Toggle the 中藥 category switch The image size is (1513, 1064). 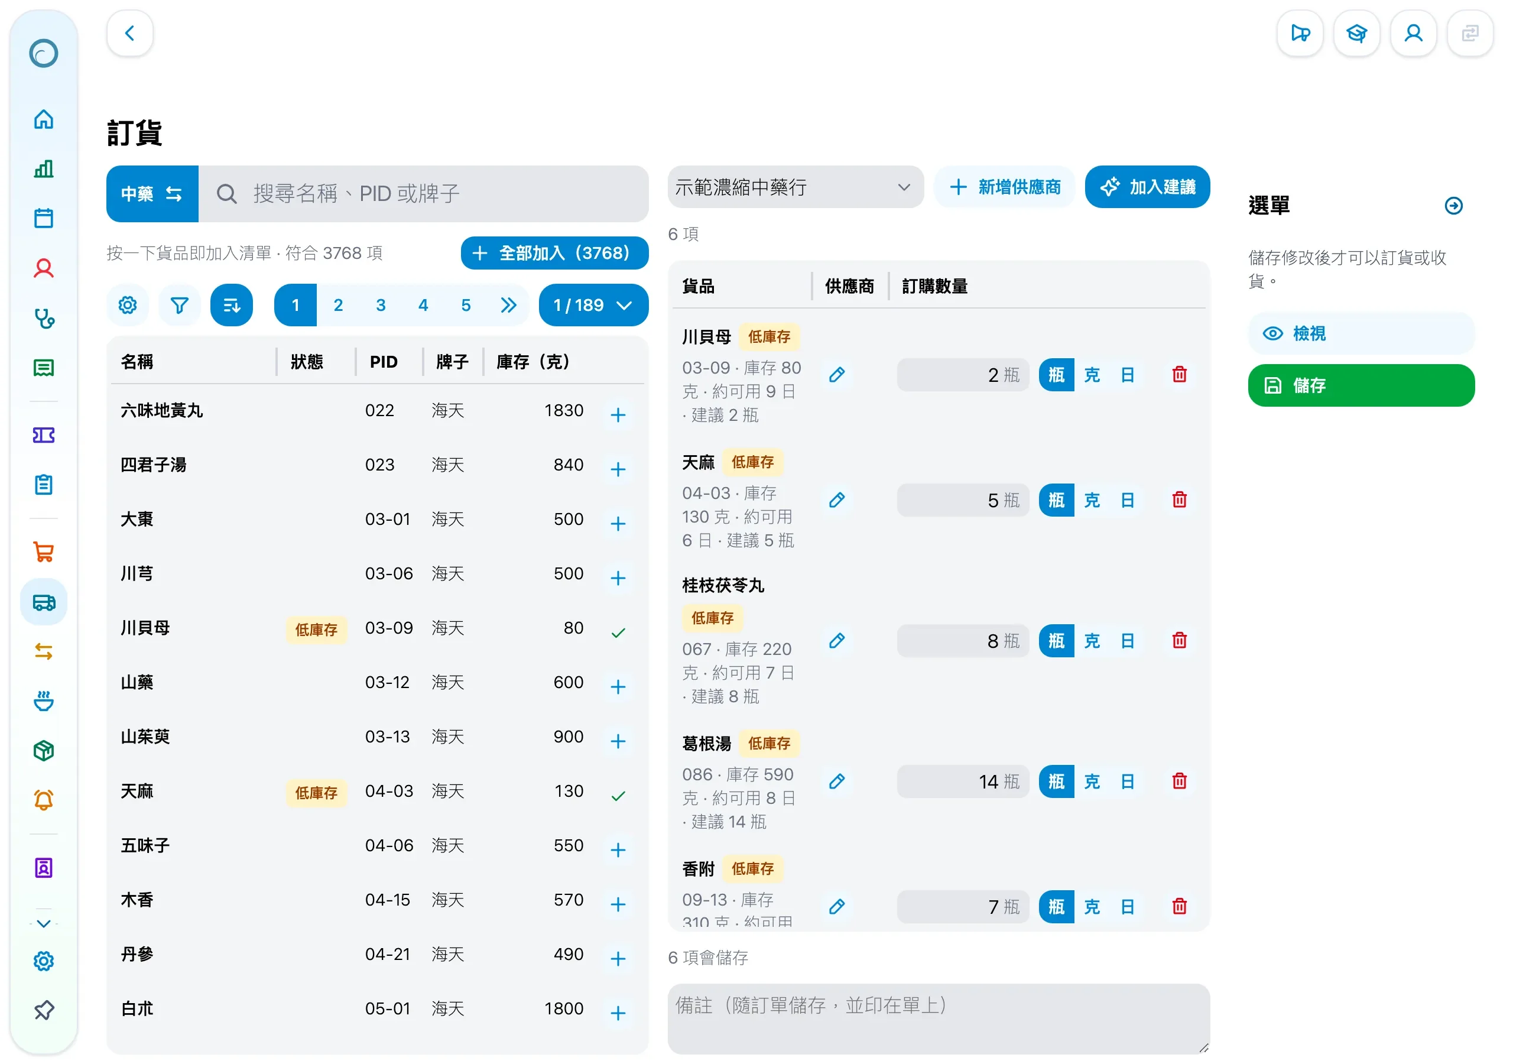click(152, 194)
